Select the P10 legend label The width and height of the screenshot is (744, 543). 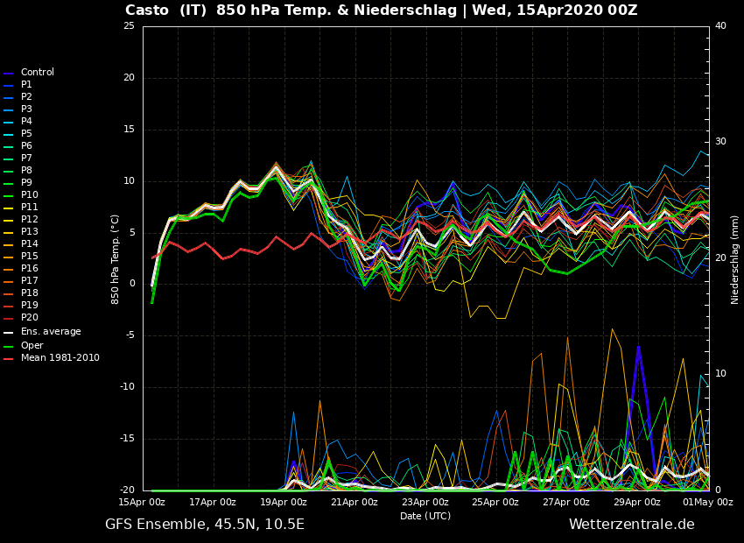coord(29,195)
